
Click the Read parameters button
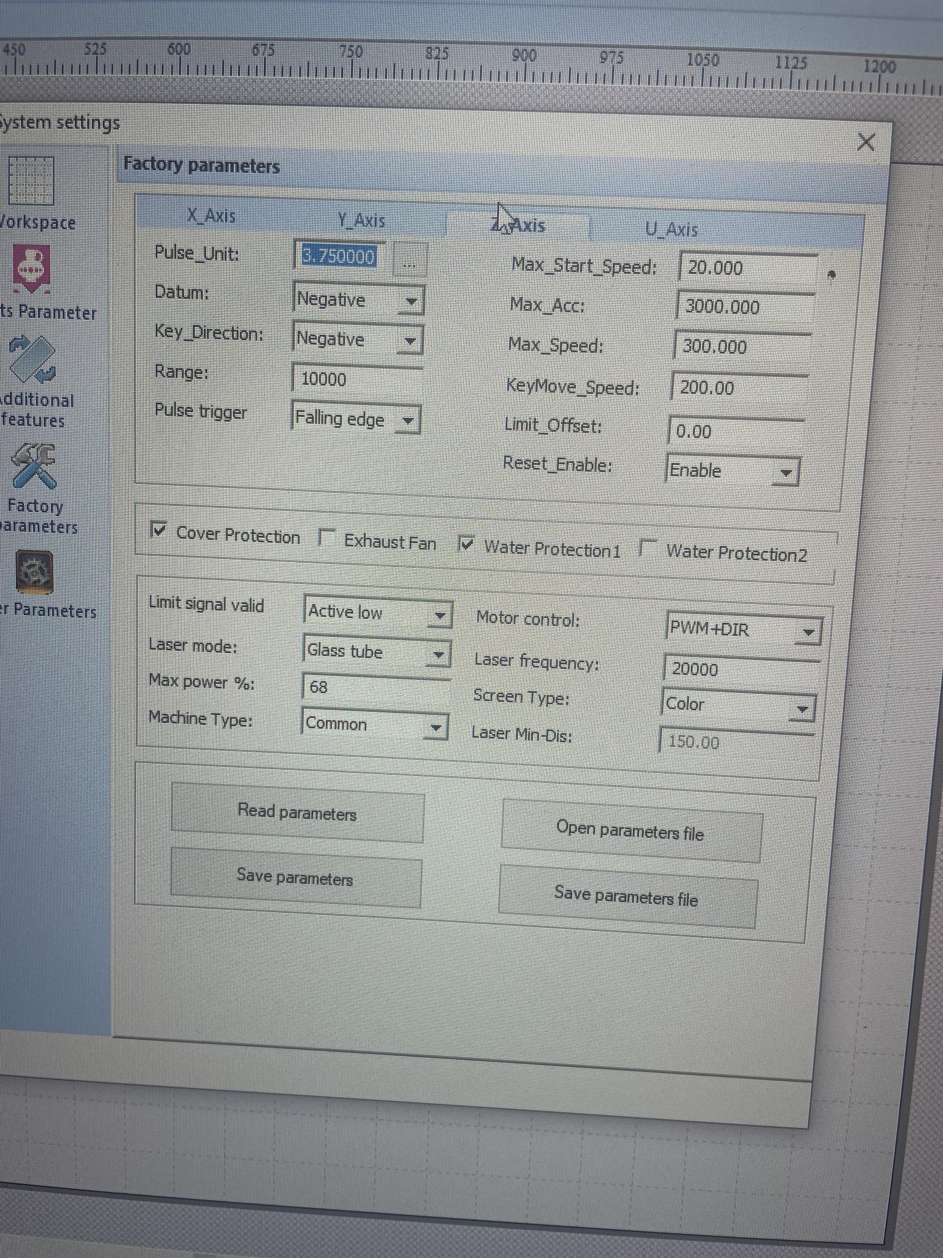(x=297, y=812)
